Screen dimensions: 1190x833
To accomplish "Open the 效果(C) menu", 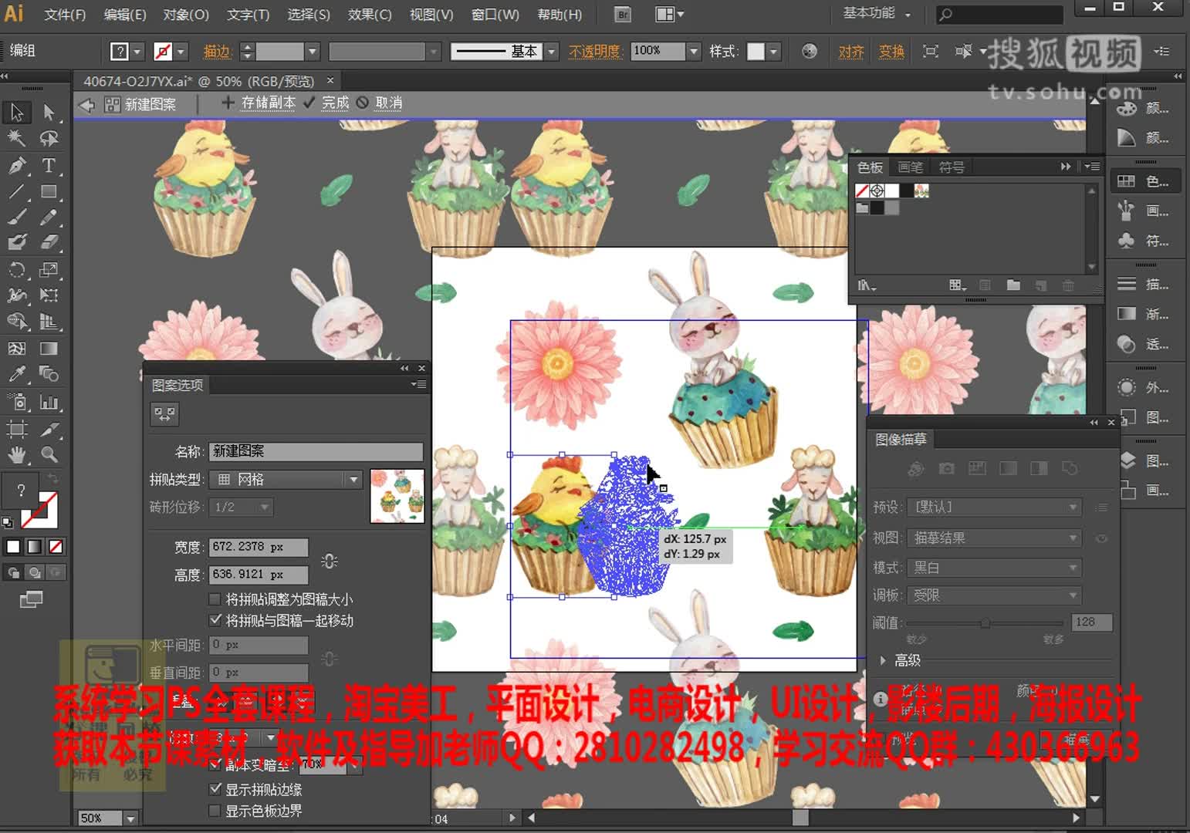I will (x=370, y=15).
